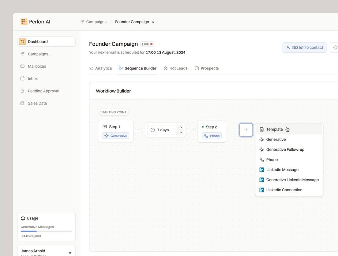Switch to the Hot Leads tab

pyautogui.click(x=175, y=68)
